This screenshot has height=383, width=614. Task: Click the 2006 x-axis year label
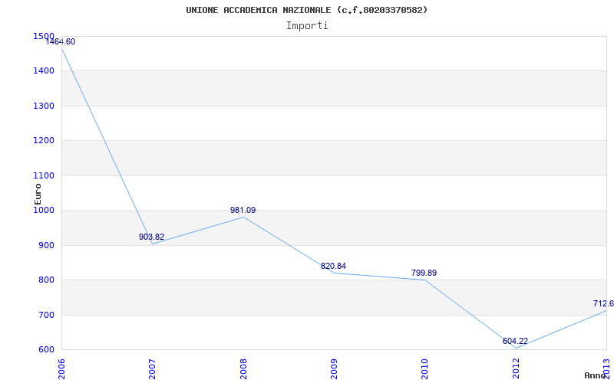[62, 369]
